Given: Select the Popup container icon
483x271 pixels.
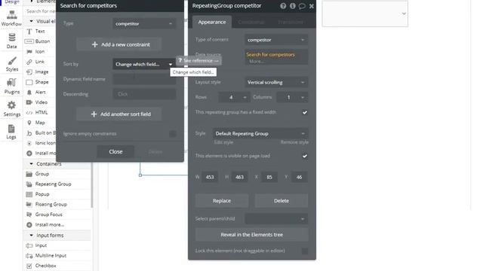Looking at the screenshot, I should (29, 194).
